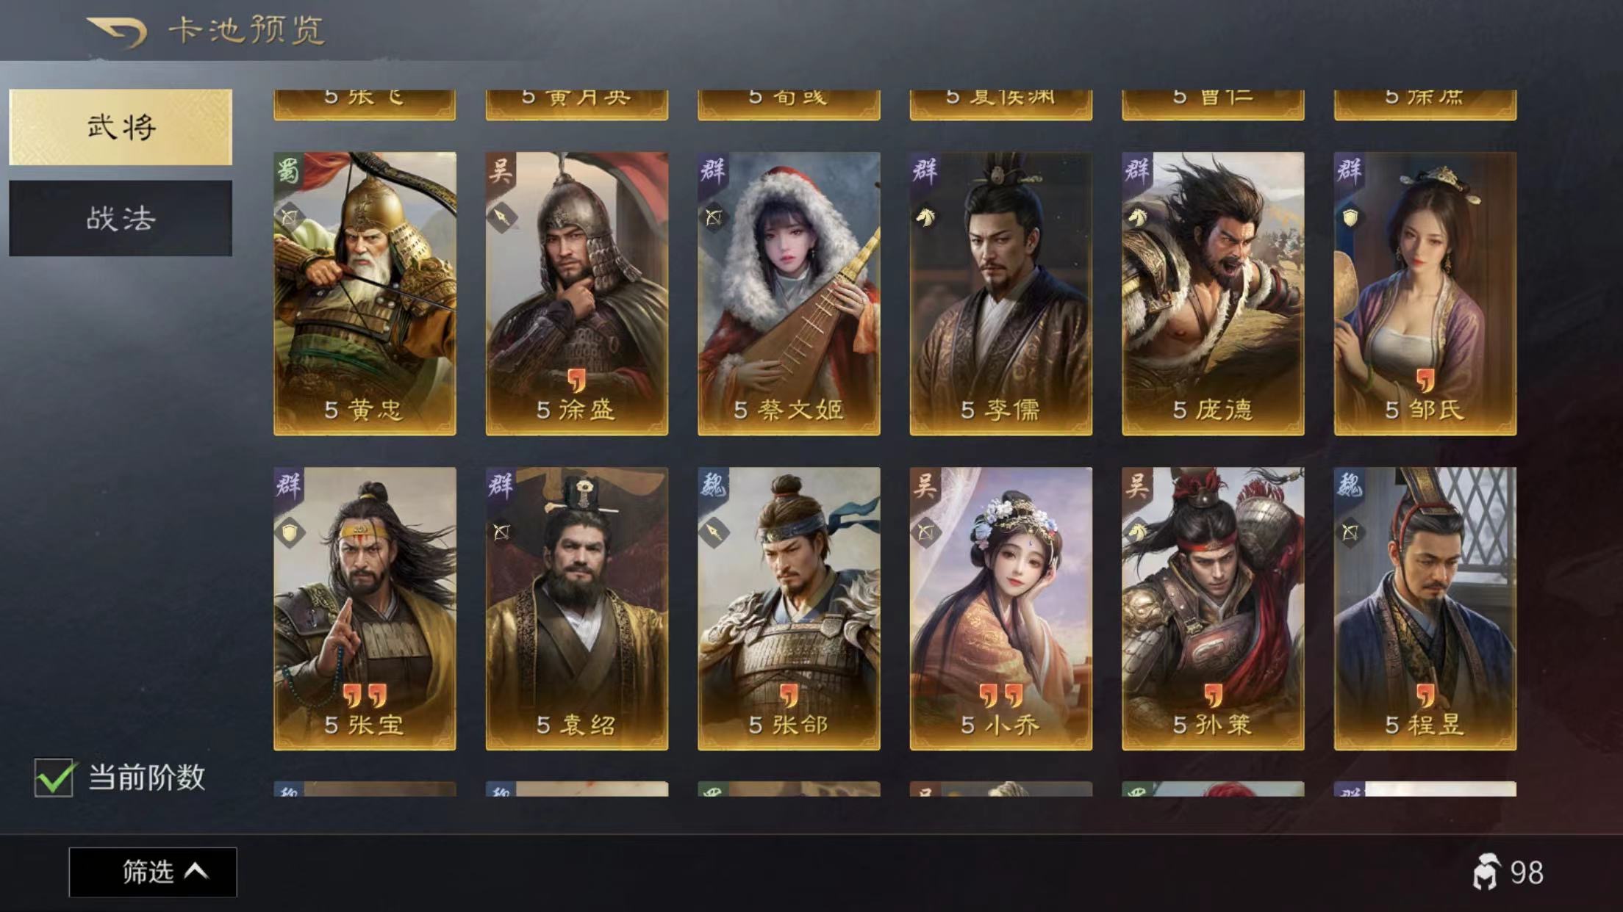Click the spear troop icon on 徐盛 card
Viewport: 1623px width, 912px height.
[x=501, y=217]
